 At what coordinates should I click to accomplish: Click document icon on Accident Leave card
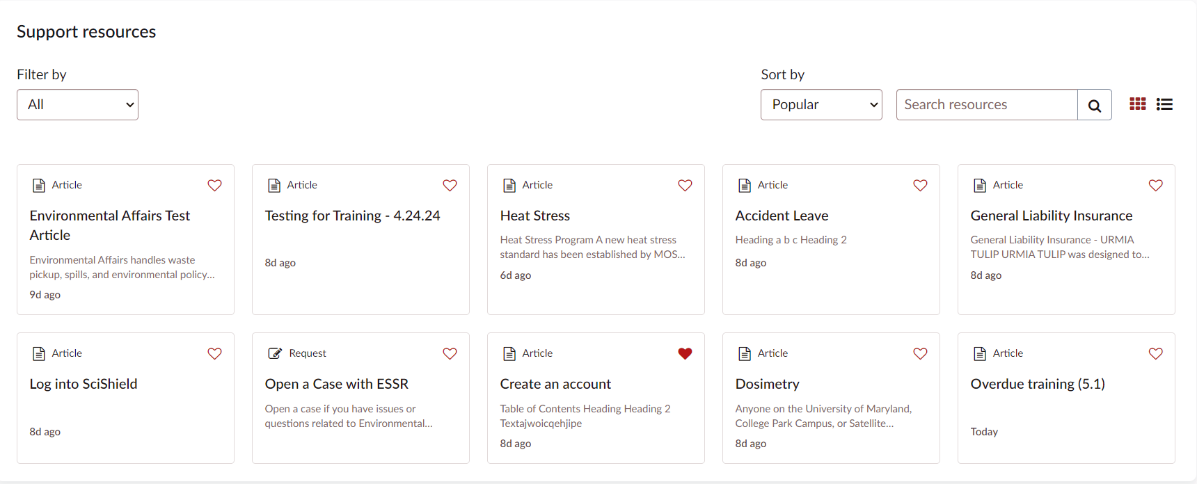coord(745,185)
